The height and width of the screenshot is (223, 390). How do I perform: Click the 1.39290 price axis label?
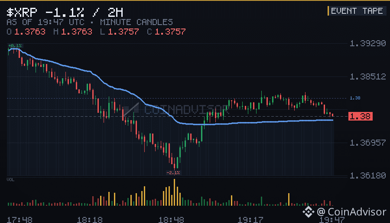tap(367, 43)
